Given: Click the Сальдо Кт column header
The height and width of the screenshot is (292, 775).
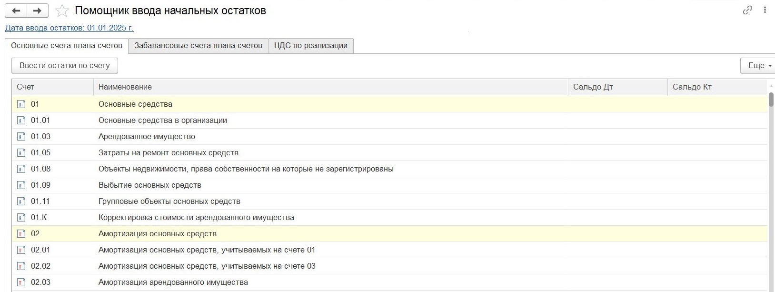Looking at the screenshot, I should coord(692,87).
